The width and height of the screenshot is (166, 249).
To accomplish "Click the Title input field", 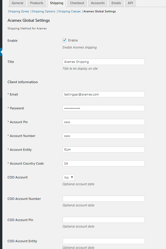I will [x=104, y=62].
